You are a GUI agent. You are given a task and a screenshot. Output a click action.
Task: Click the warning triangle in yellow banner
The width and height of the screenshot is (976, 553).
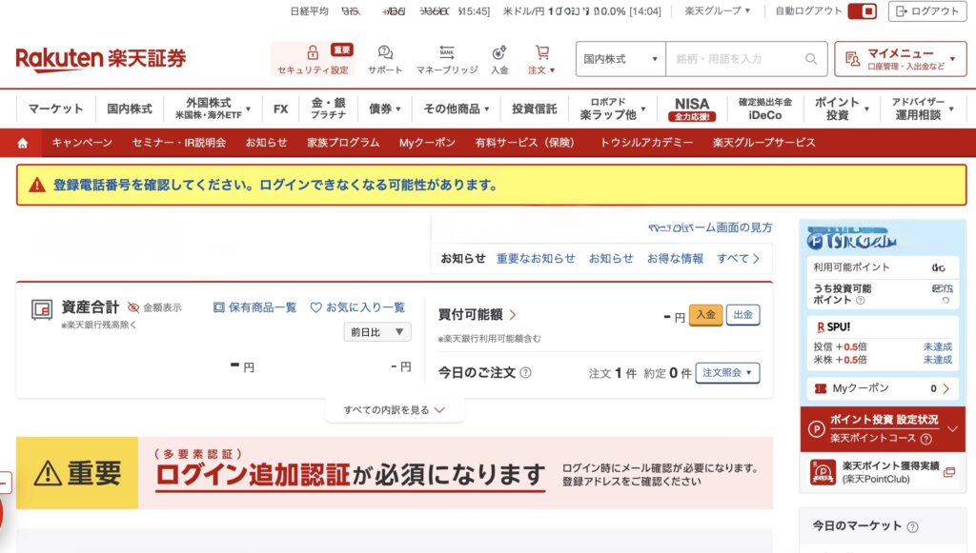(x=37, y=186)
